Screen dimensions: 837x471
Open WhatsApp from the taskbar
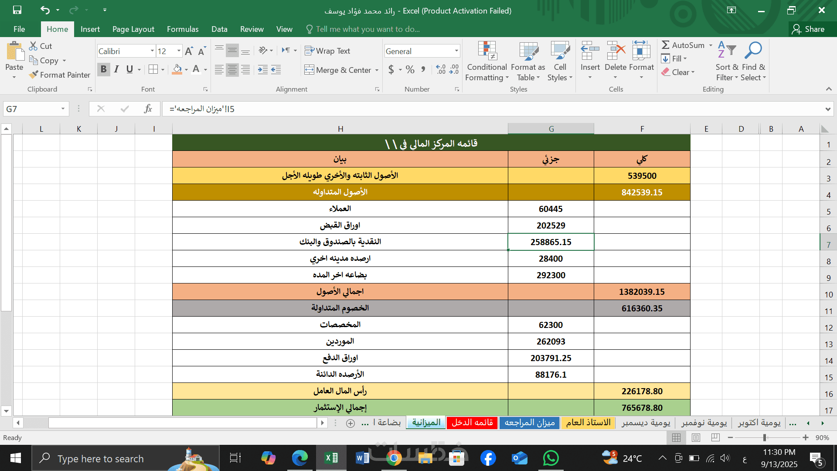[551, 458]
